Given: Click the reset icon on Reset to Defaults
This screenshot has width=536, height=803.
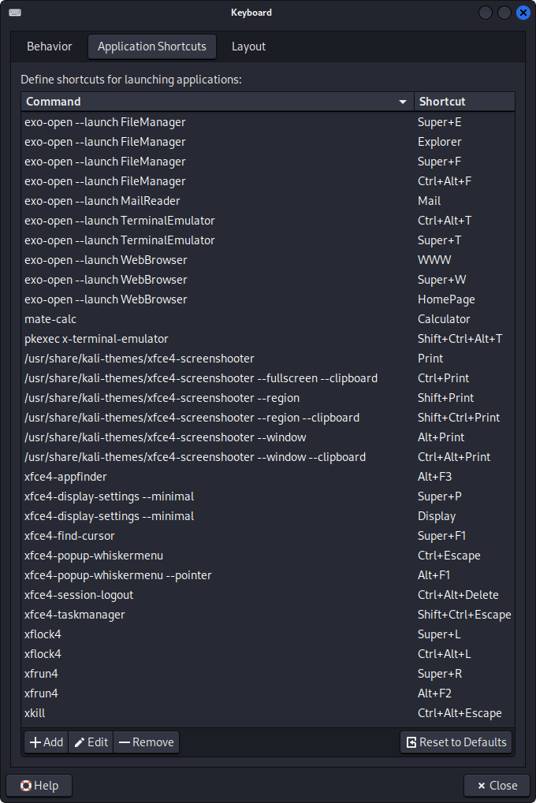Looking at the screenshot, I should pos(411,742).
